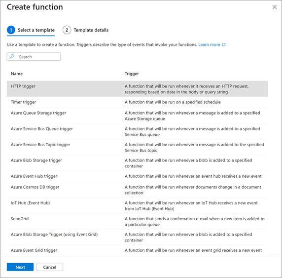Click the Name column header

[17, 74]
